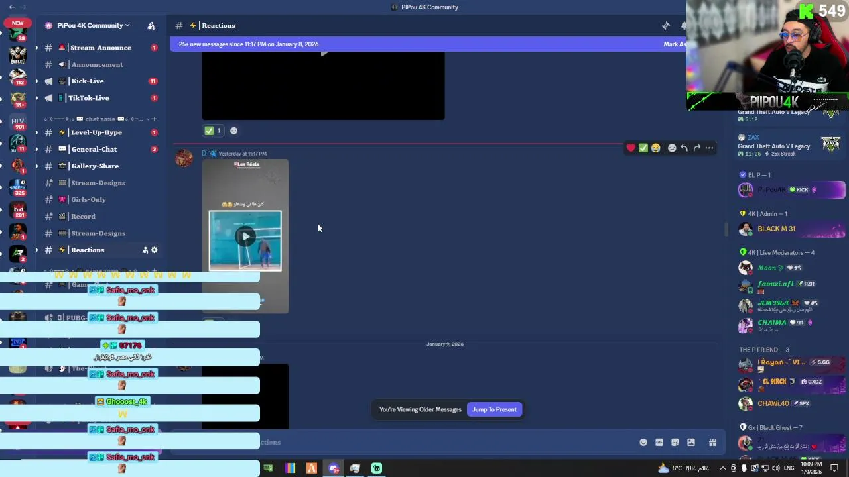Click the reply arrow on the message

click(x=685, y=148)
